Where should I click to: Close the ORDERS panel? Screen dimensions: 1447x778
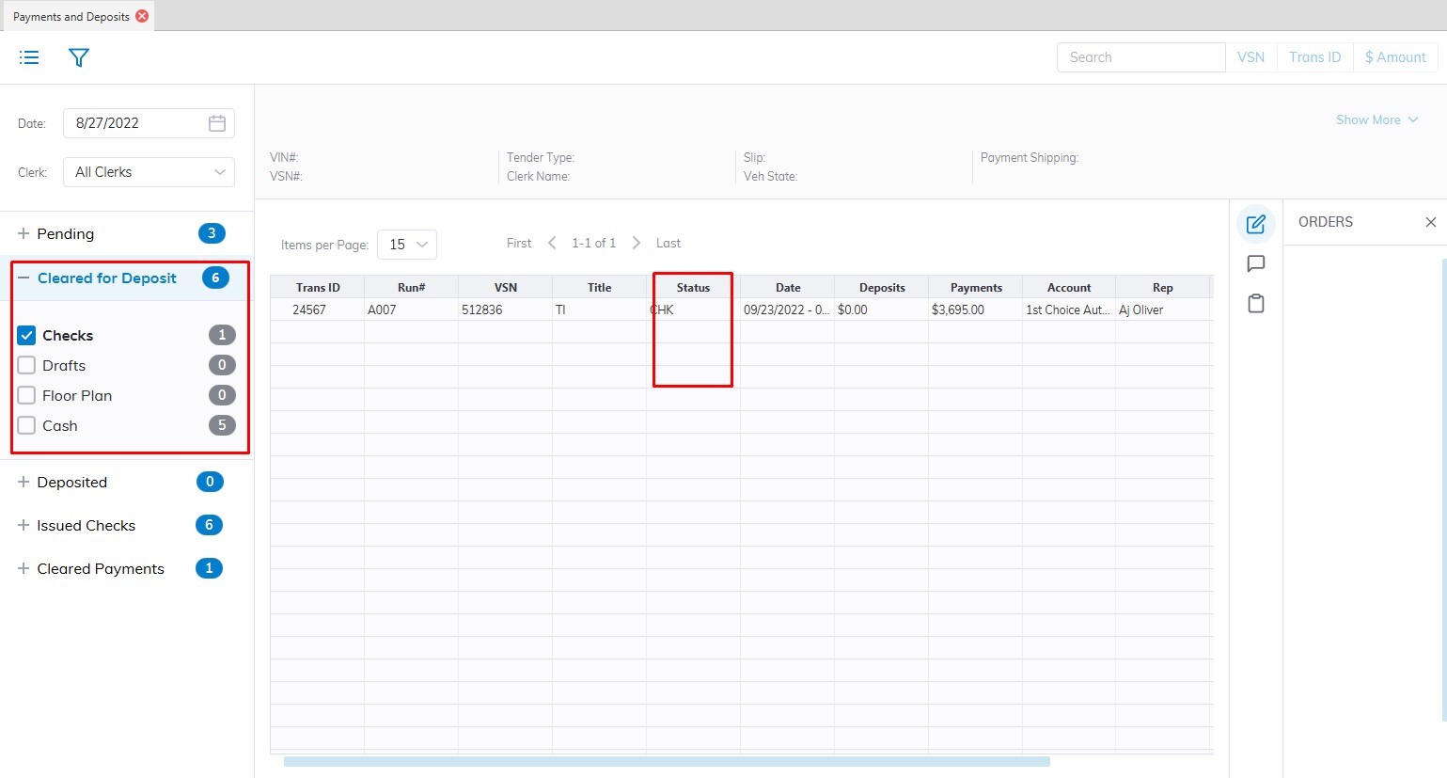coord(1430,222)
